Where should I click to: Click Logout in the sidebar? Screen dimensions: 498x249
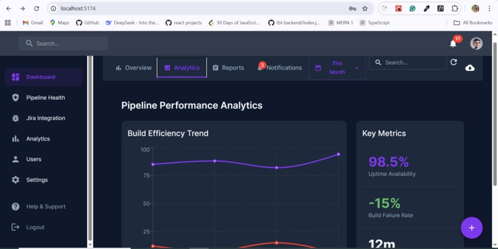click(x=43, y=227)
